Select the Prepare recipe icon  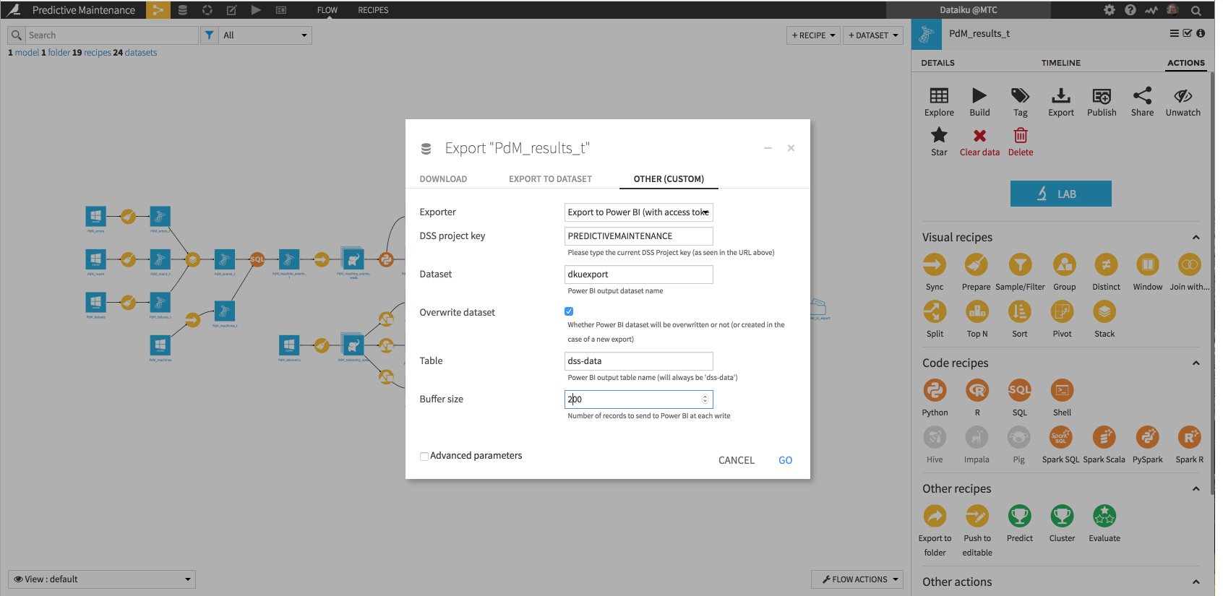point(977,265)
